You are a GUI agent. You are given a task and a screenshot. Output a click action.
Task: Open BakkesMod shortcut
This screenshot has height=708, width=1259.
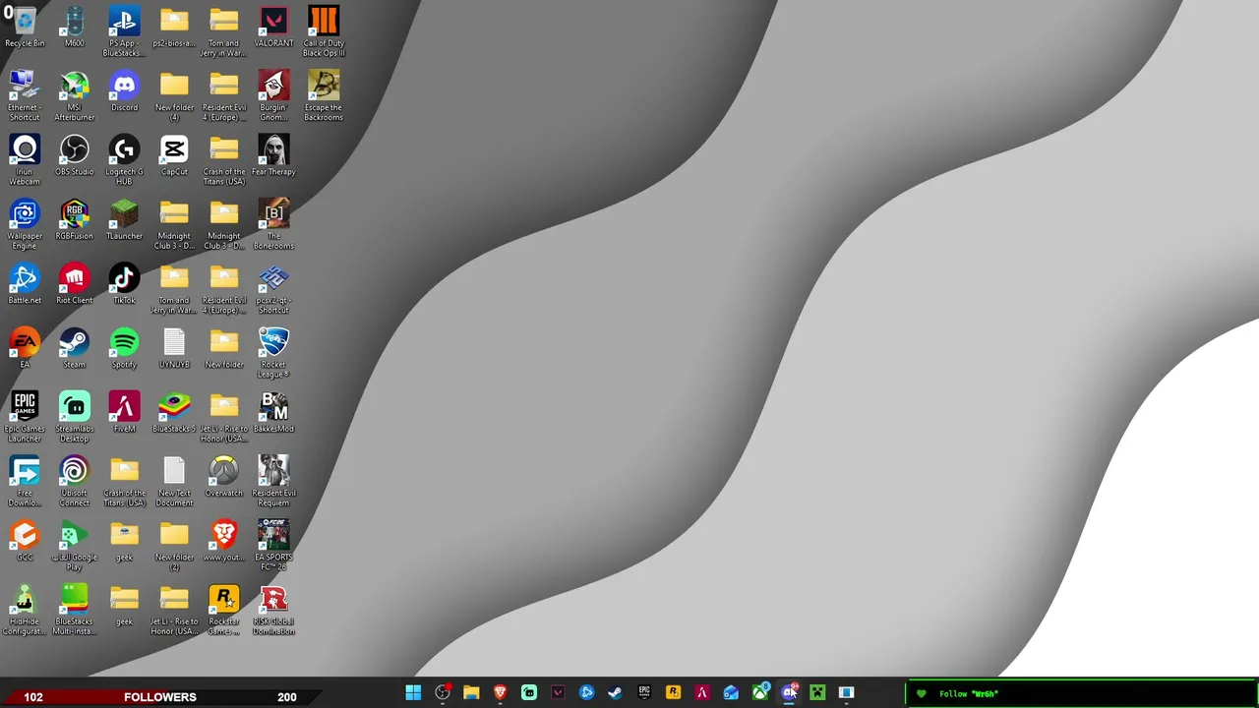273,413
